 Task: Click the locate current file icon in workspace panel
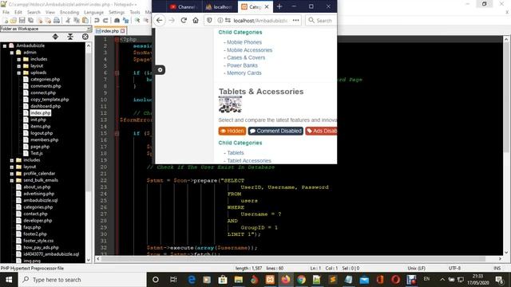tap(85, 37)
